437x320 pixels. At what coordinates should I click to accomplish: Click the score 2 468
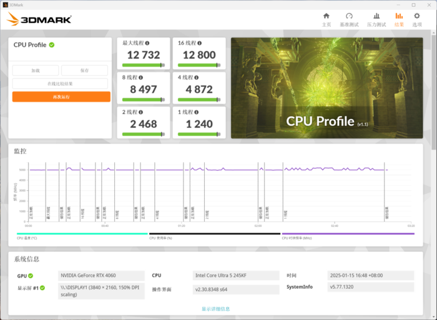click(144, 124)
